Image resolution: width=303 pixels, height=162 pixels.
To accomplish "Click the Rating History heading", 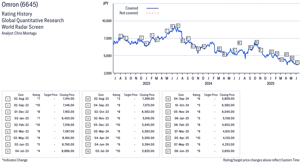I will (17, 14).
